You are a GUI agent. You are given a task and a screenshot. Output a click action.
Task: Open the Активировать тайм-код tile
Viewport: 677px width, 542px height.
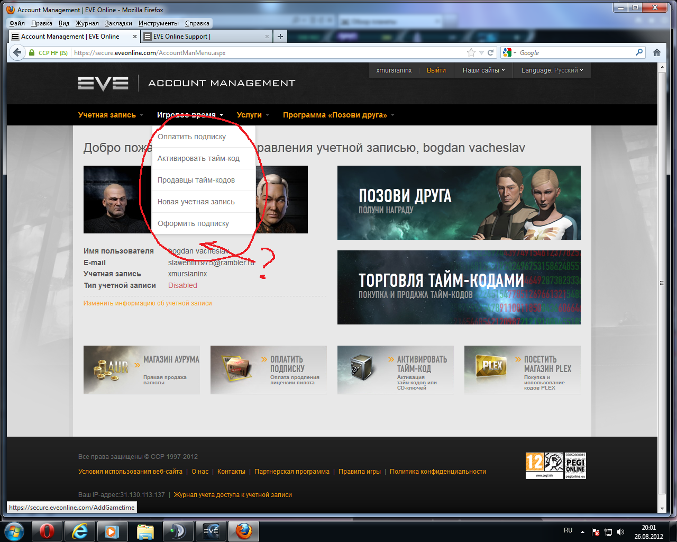point(396,370)
